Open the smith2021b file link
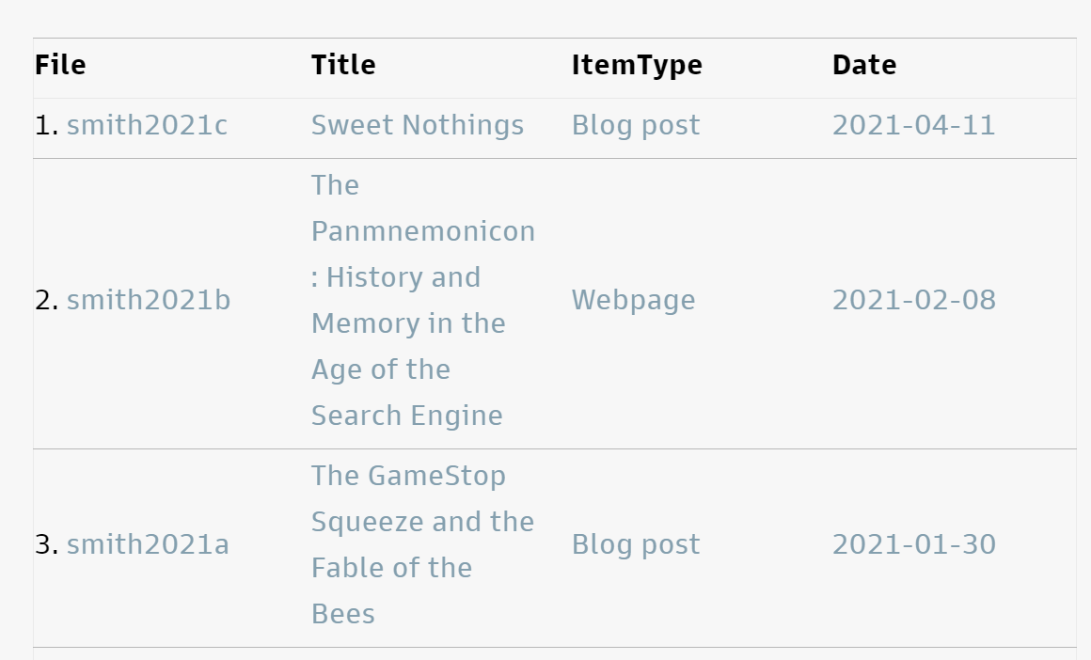The width and height of the screenshot is (1091, 660). (x=149, y=301)
